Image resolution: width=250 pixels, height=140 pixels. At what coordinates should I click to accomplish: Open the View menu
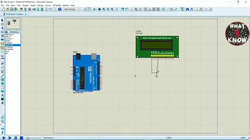tap(13, 5)
